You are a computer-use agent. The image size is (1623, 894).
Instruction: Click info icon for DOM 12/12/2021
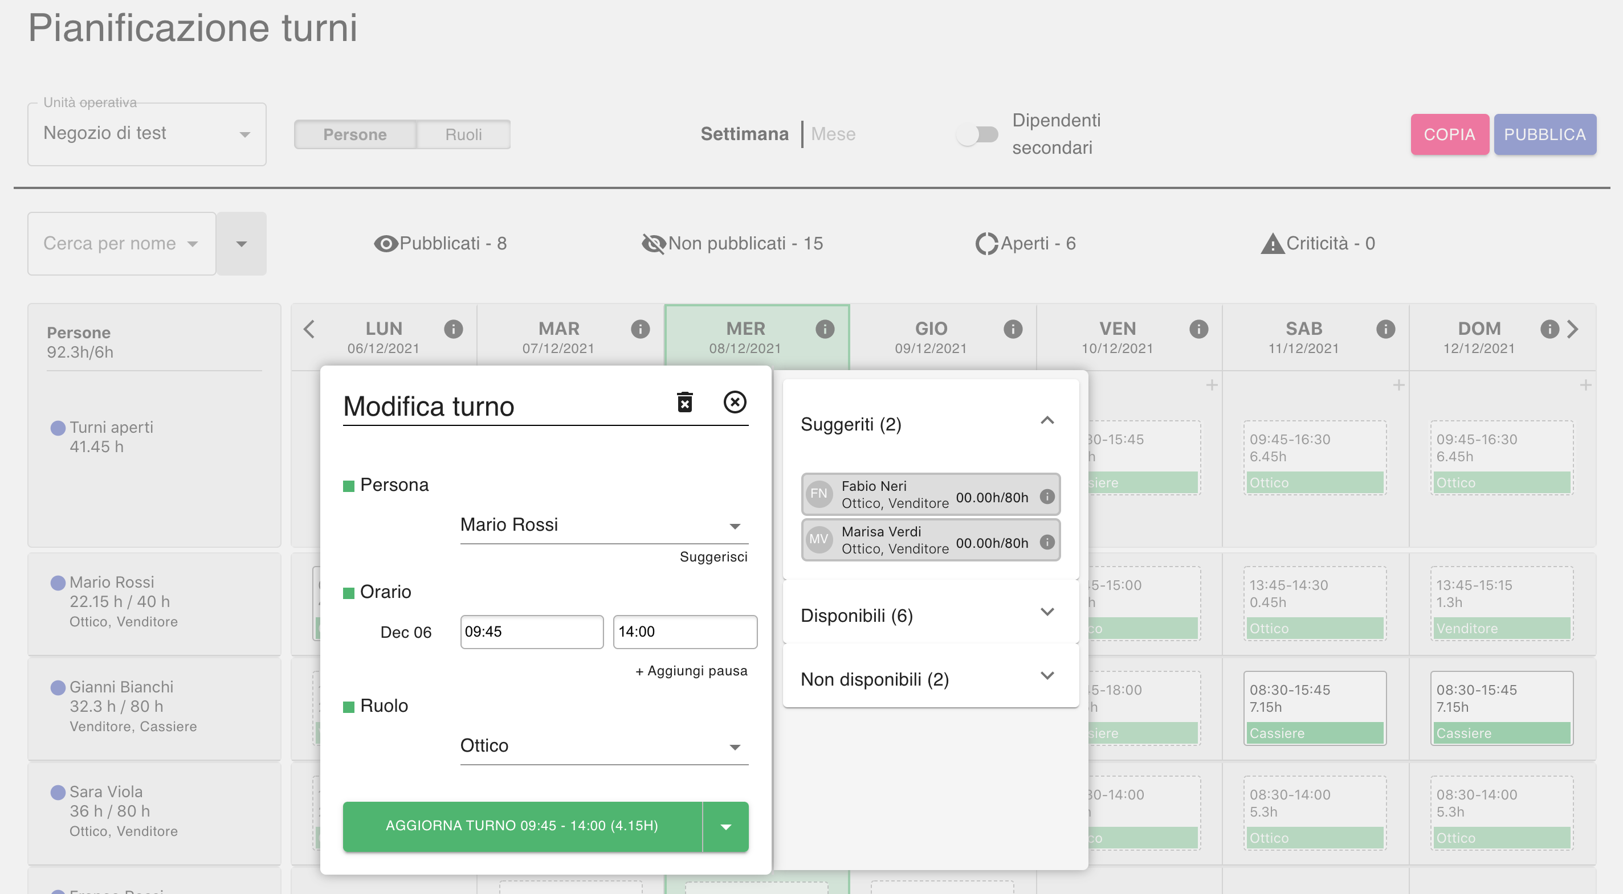click(1549, 329)
